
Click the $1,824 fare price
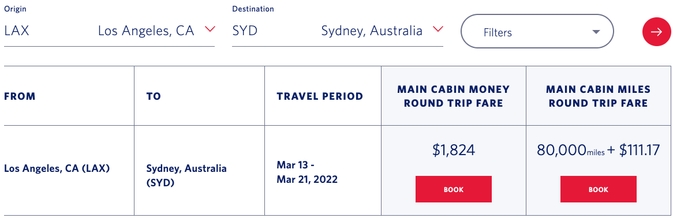[453, 150]
